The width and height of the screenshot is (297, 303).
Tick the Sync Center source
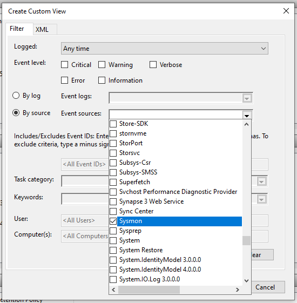point(113,211)
